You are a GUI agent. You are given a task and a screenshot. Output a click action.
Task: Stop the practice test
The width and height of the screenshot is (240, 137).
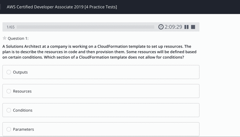tap(193, 27)
